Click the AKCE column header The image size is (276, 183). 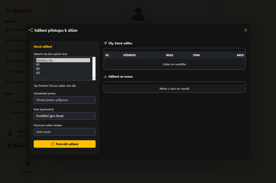click(x=240, y=55)
